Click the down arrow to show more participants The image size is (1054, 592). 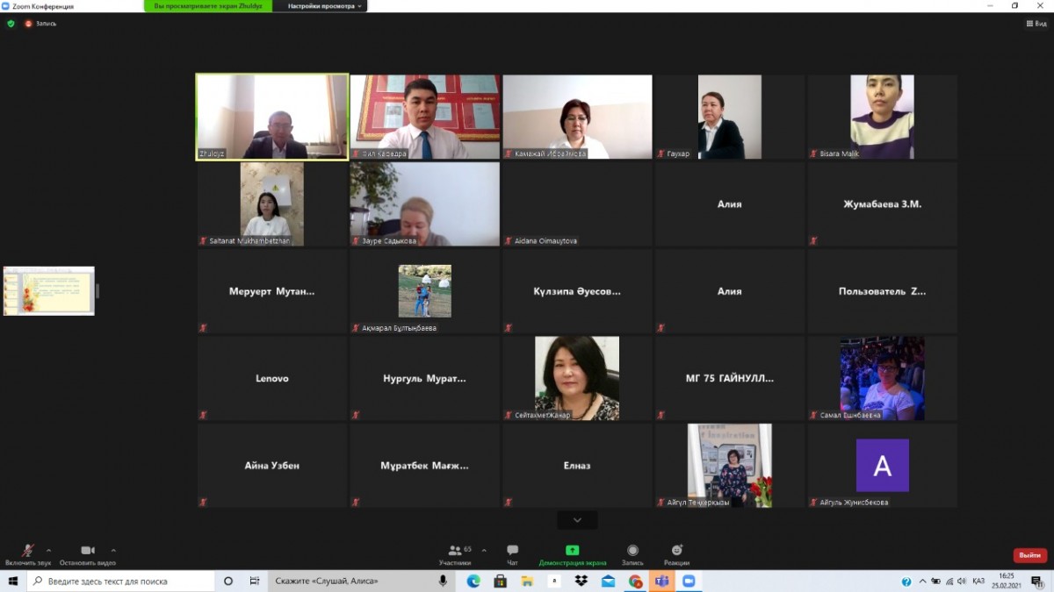[x=577, y=520]
